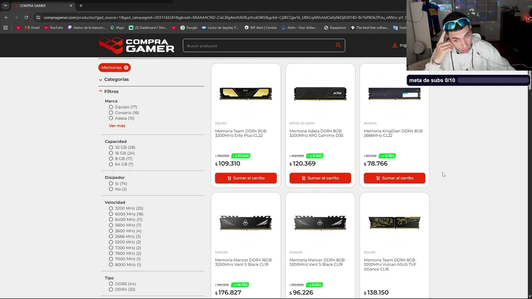Open Mancer DDR4 8GB Vant S product title
This screenshot has width=532, height=299.
coord(317,262)
